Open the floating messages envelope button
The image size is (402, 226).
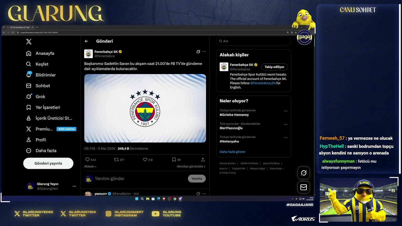click(x=304, y=187)
